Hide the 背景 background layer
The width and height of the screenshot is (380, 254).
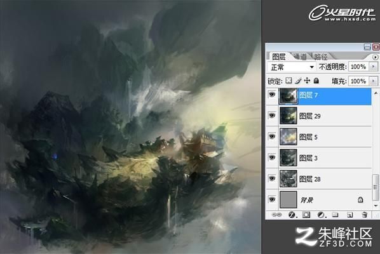click(272, 199)
